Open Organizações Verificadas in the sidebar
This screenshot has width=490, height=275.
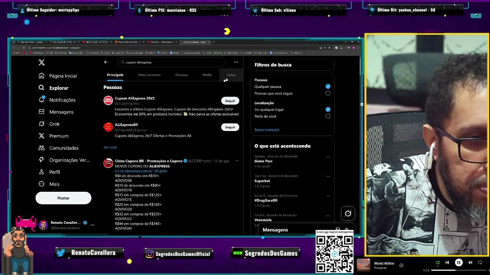(x=64, y=160)
